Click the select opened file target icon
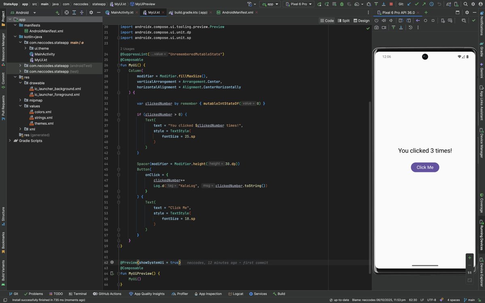The width and height of the screenshot is (485, 303). point(67,13)
